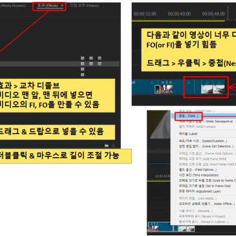Image resolution: width=236 pixels, height=236 pixels.
Task: Select the clip thumbnail with people on timeline
Action: [x=166, y=89]
